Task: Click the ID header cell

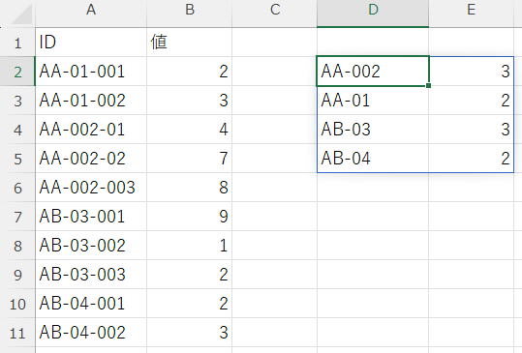Action: (x=91, y=43)
